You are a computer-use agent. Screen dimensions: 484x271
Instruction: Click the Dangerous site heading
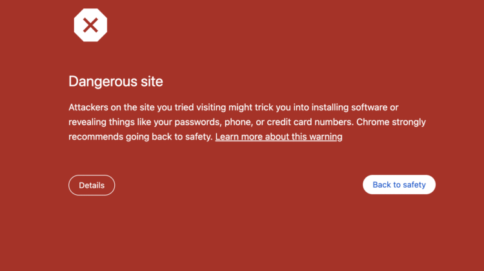pyautogui.click(x=116, y=82)
